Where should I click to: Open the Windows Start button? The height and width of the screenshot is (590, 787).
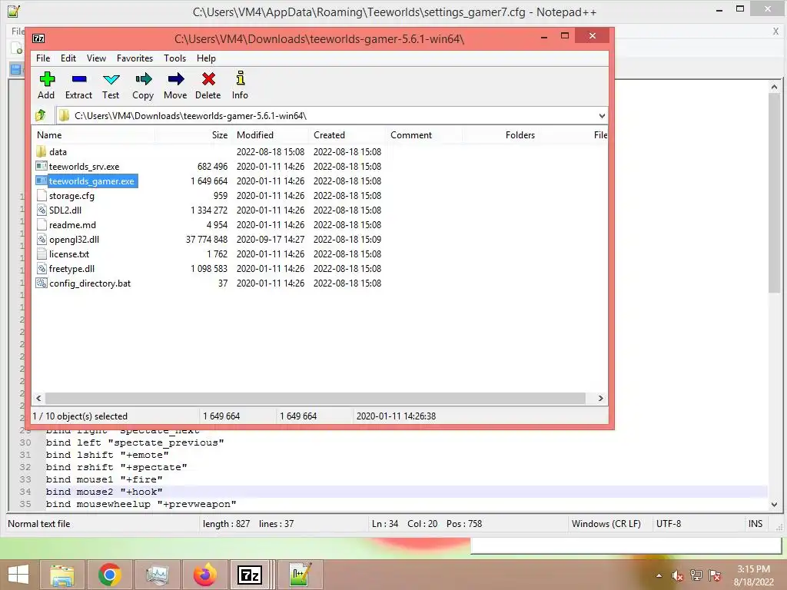(x=18, y=575)
